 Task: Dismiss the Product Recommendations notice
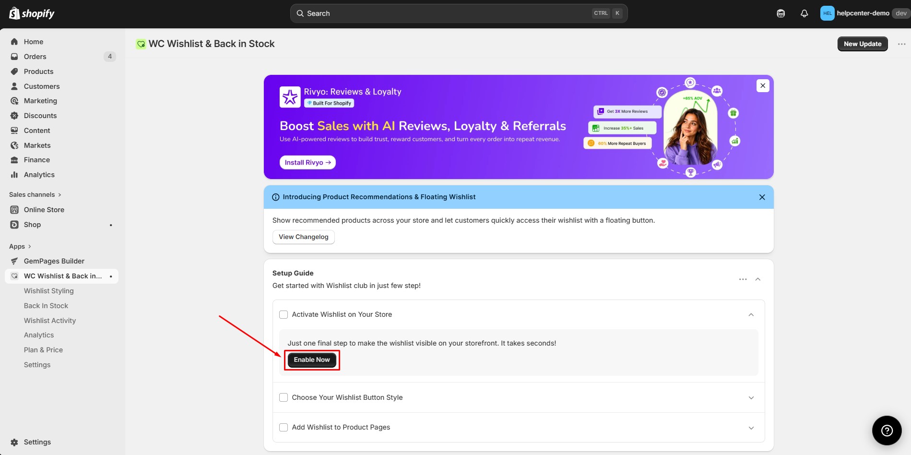tap(762, 197)
